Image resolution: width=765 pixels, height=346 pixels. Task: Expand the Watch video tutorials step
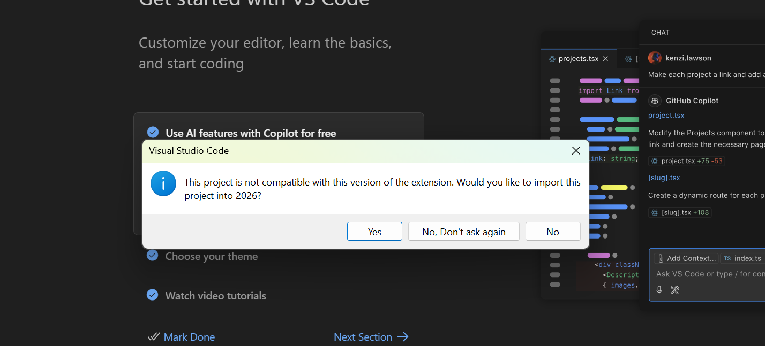215,296
